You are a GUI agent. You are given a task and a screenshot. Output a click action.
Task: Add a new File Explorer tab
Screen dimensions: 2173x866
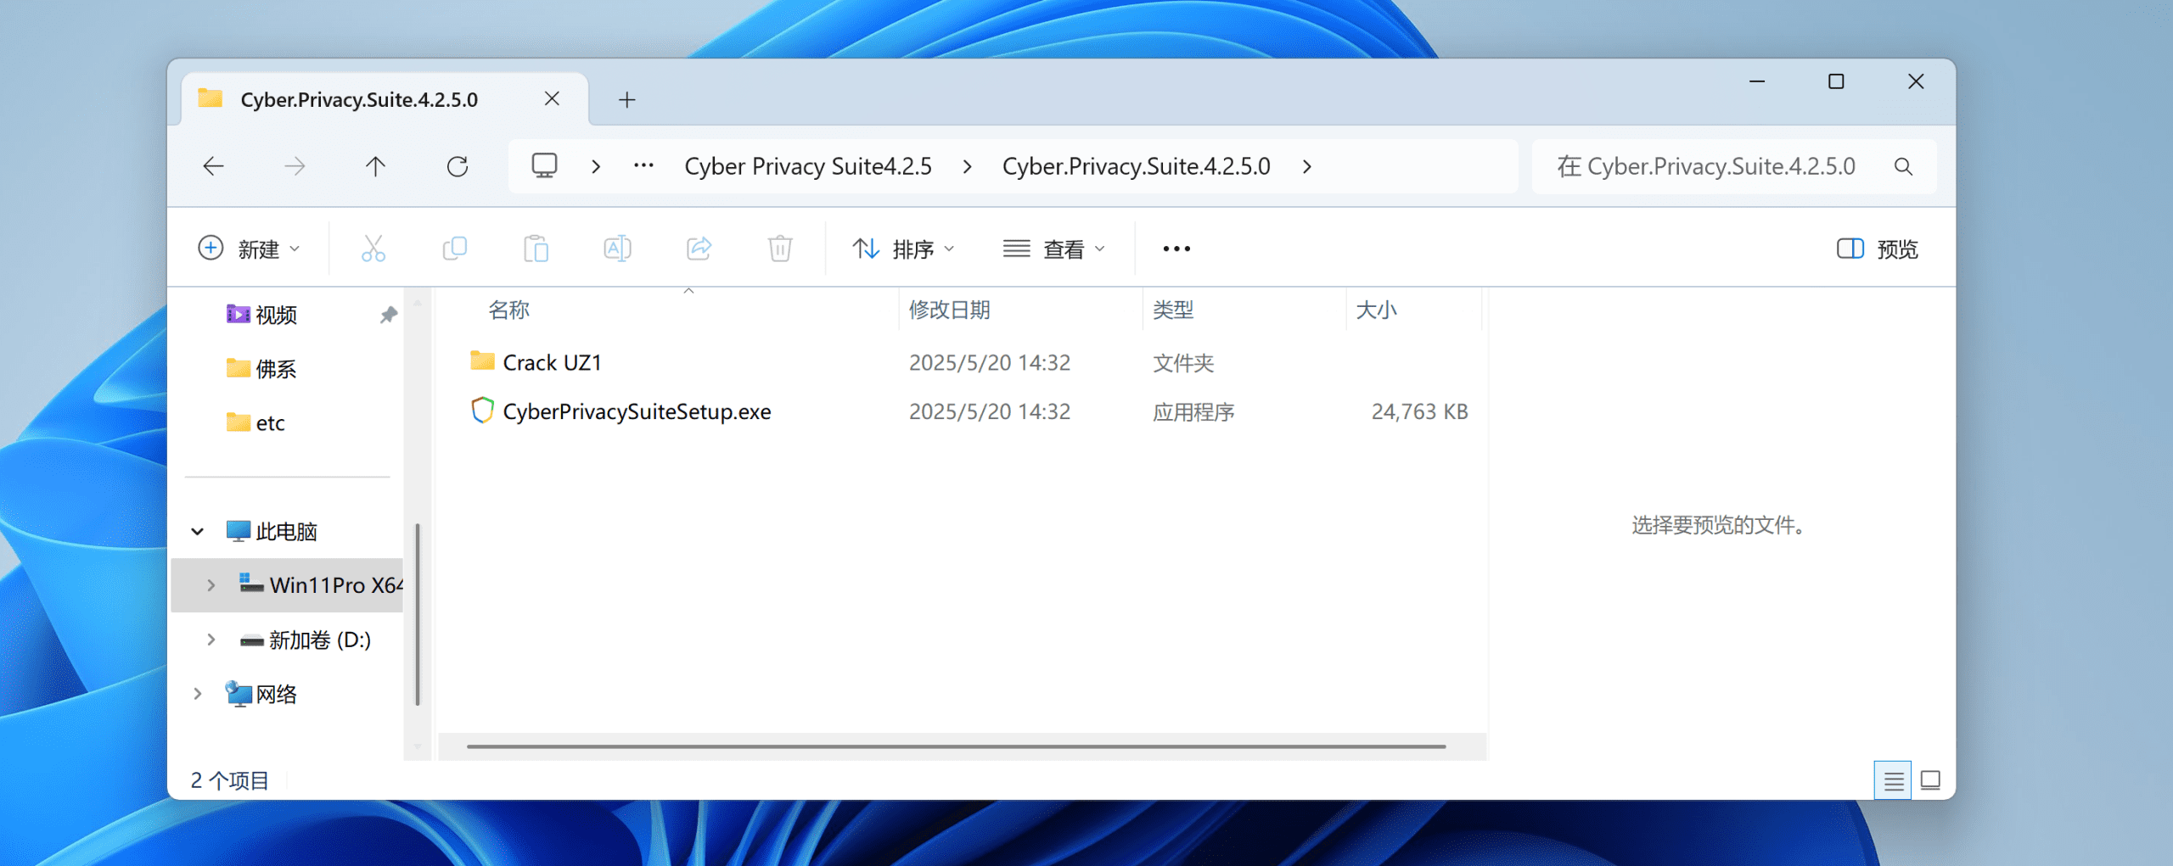(x=626, y=100)
